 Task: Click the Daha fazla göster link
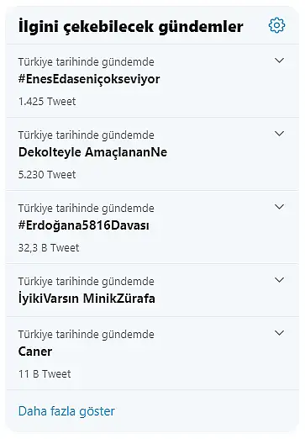click(x=66, y=411)
